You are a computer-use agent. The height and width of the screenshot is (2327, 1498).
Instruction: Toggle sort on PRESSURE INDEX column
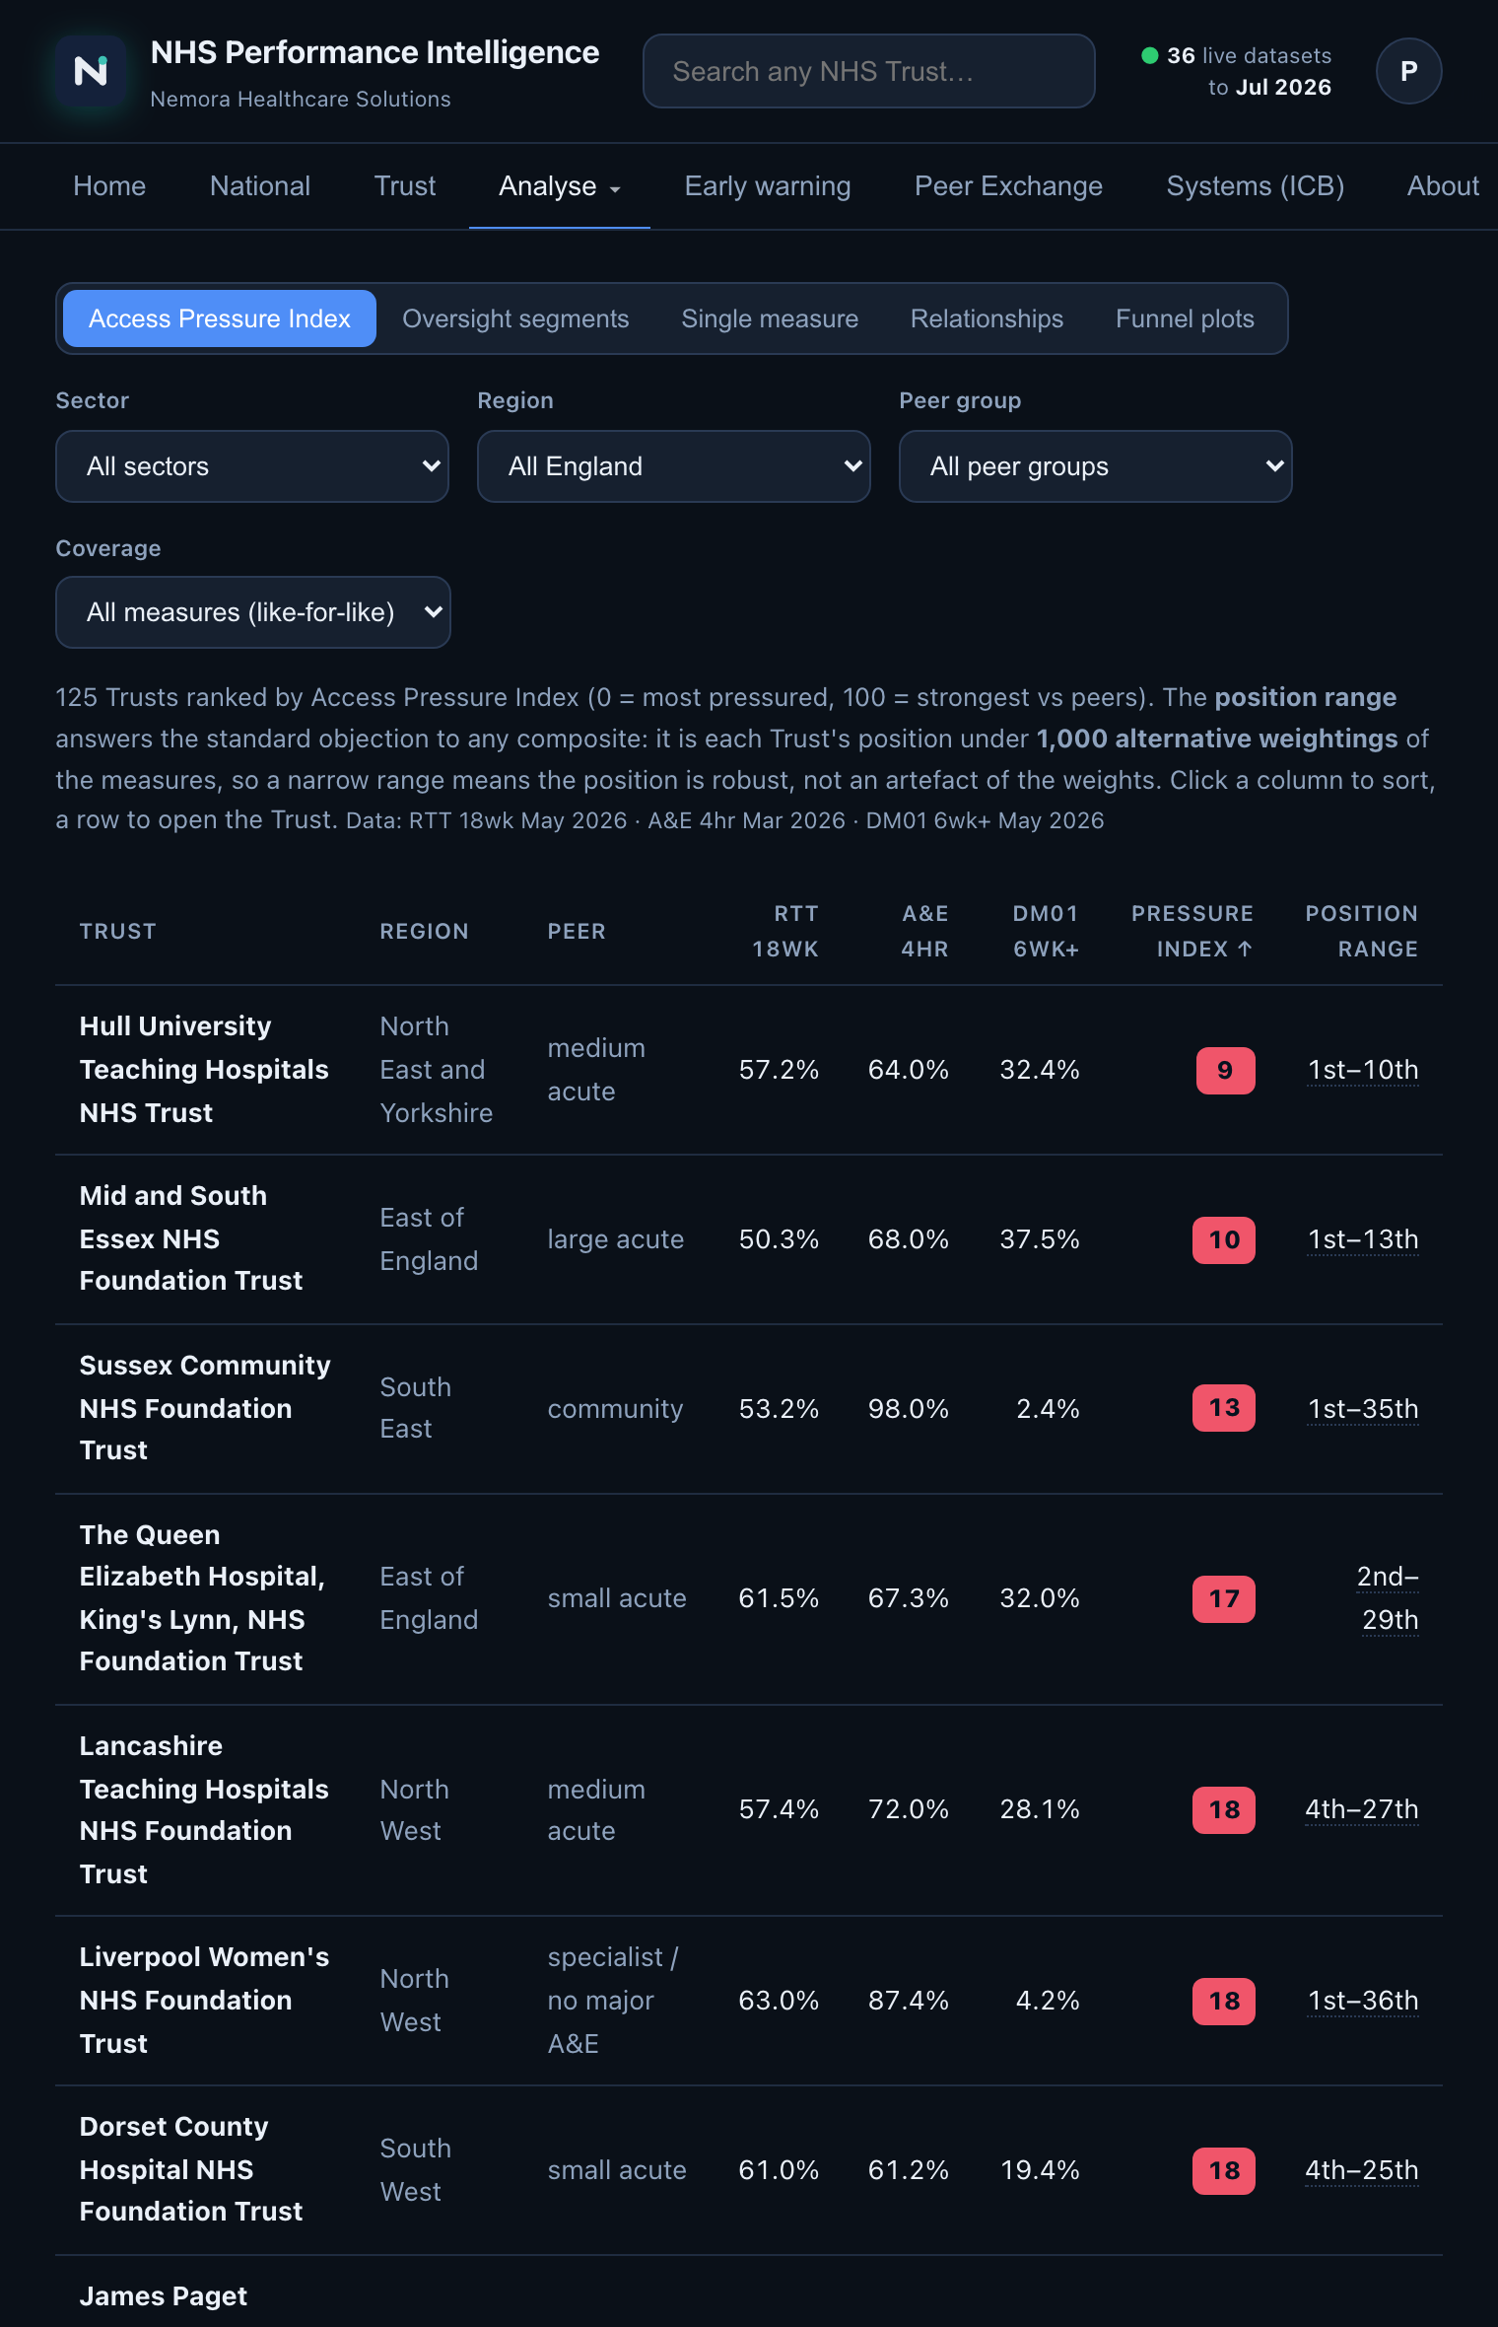click(x=1192, y=931)
